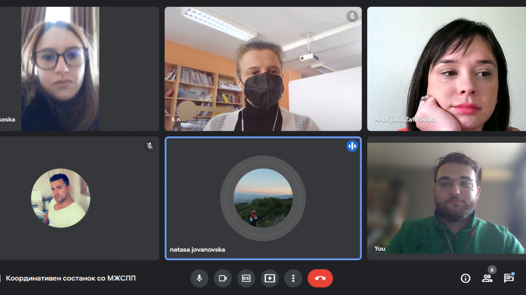This screenshot has height=295, width=526.
Task: Click the muted mic icon on k n tile
Action: (352, 16)
